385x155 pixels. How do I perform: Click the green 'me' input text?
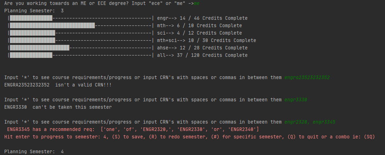click(196, 4)
